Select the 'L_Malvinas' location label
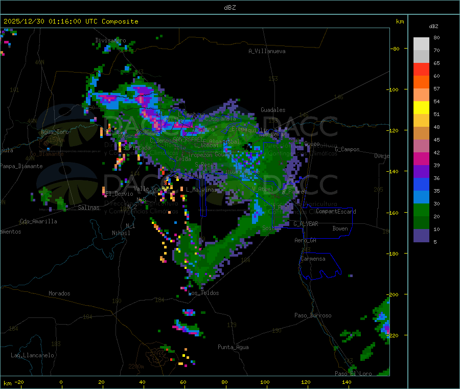The image size is (460, 389). click(201, 190)
